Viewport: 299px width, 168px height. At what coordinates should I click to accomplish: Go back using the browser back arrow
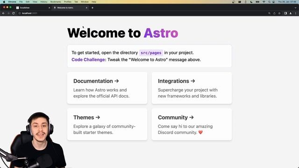pyautogui.click(x=3, y=13)
